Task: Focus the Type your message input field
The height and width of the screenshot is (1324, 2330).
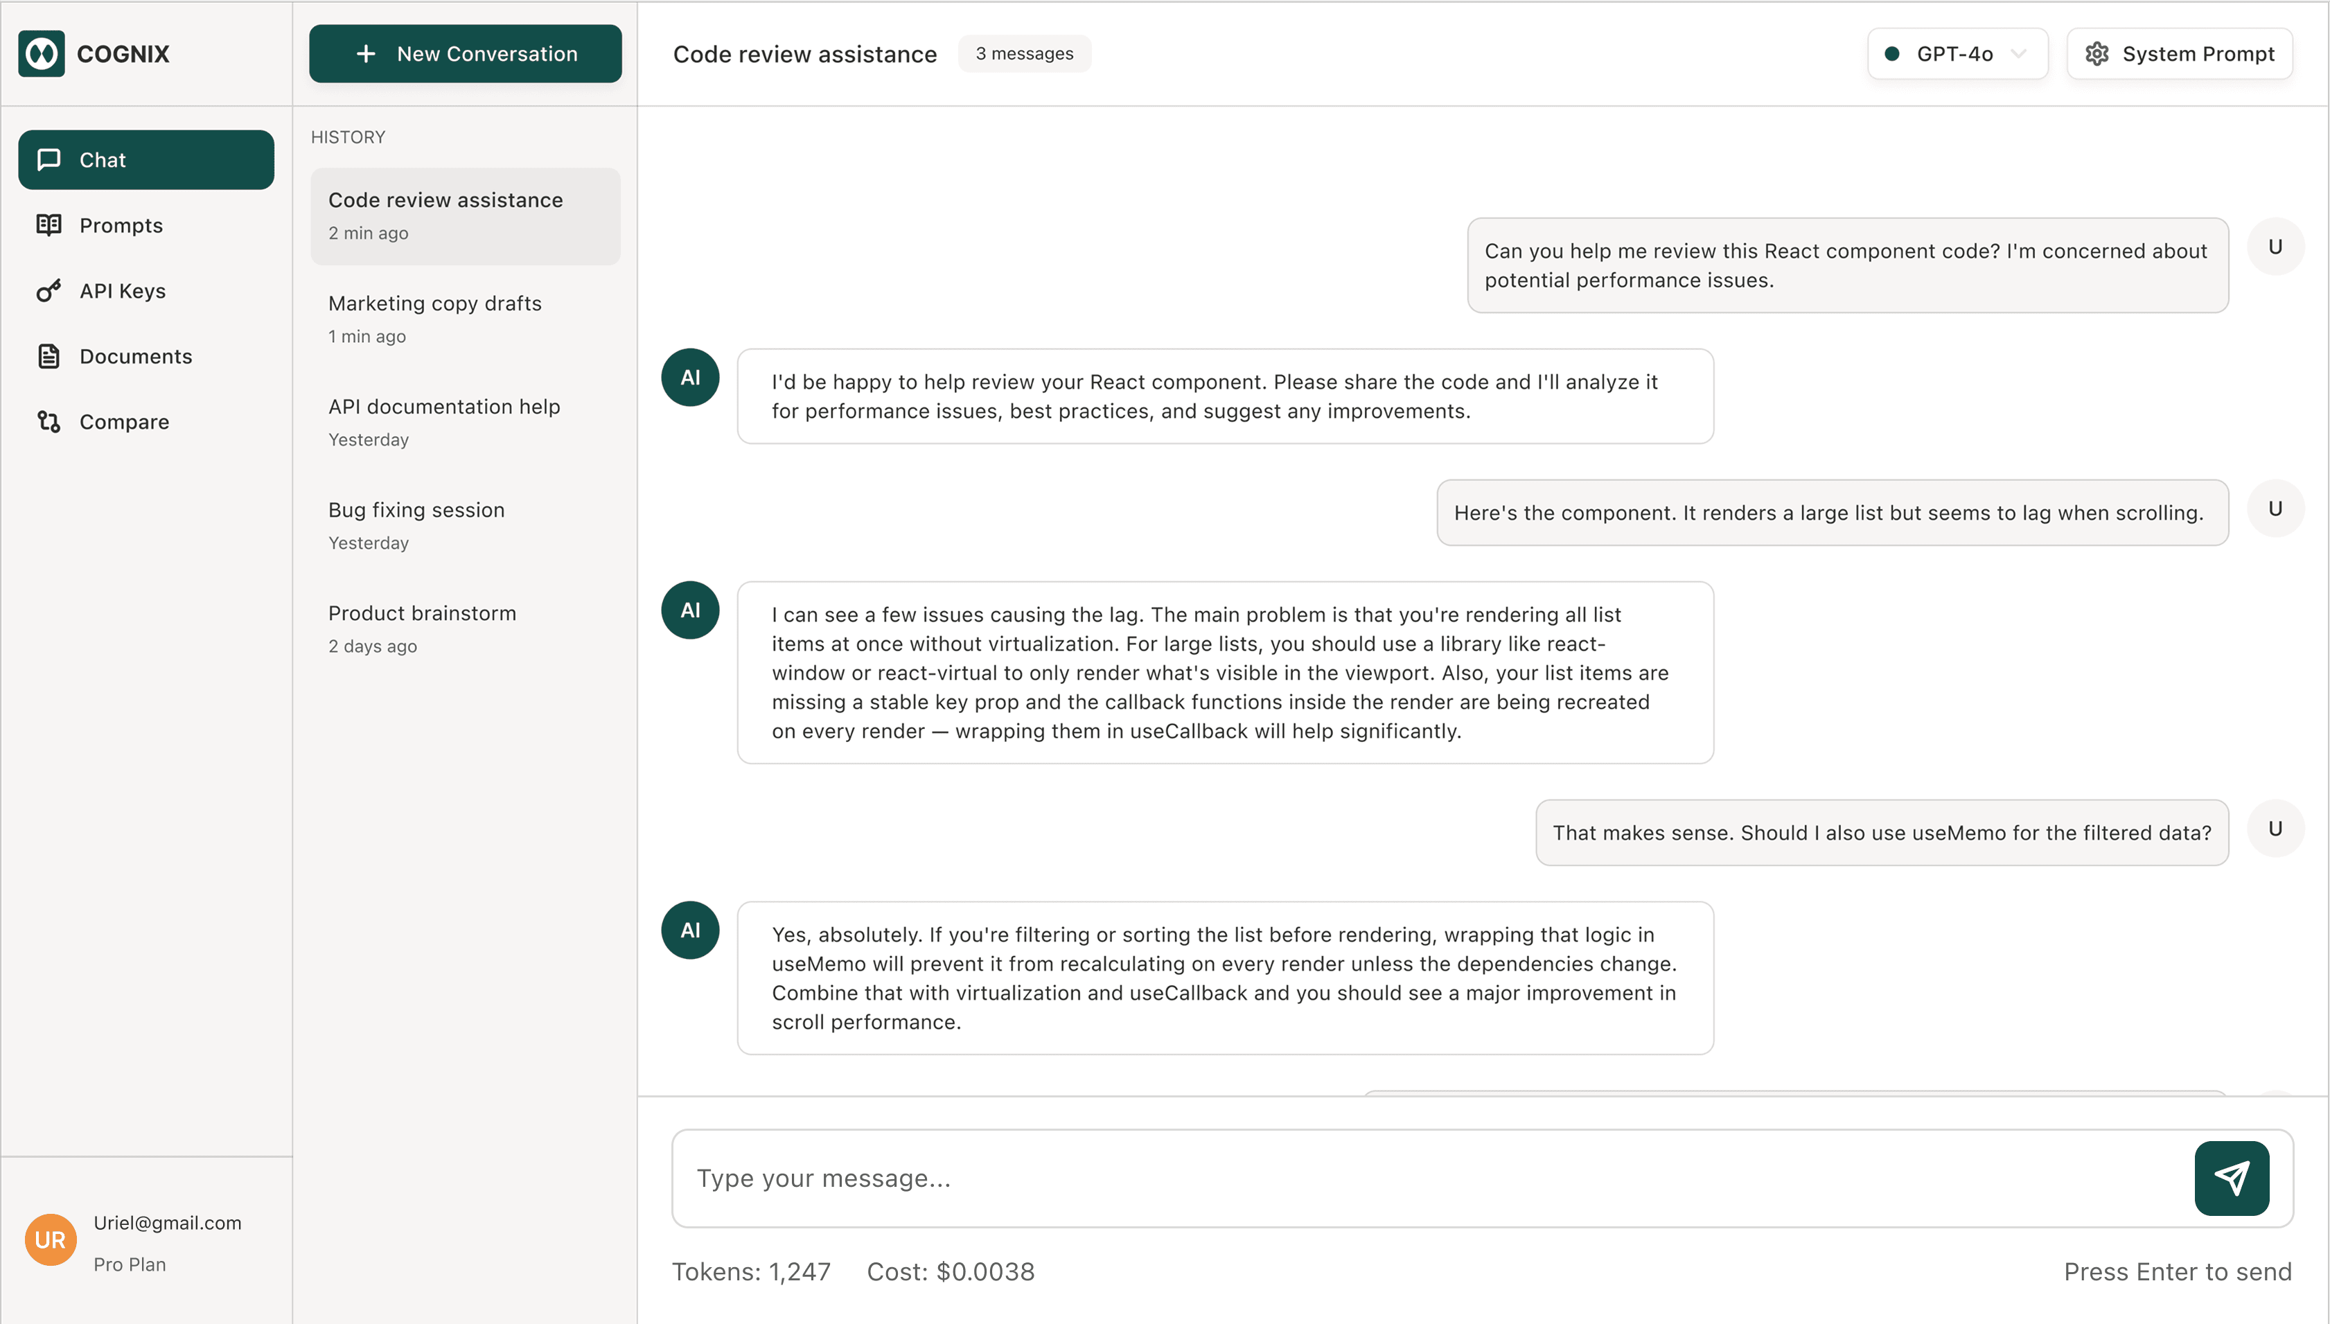Action: (1427, 1178)
